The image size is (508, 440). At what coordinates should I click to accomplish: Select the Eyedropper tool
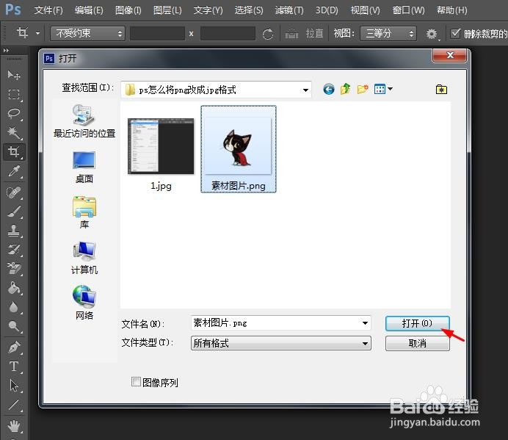(x=14, y=171)
